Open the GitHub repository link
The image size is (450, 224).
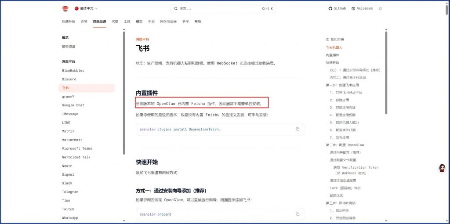(x=337, y=8)
